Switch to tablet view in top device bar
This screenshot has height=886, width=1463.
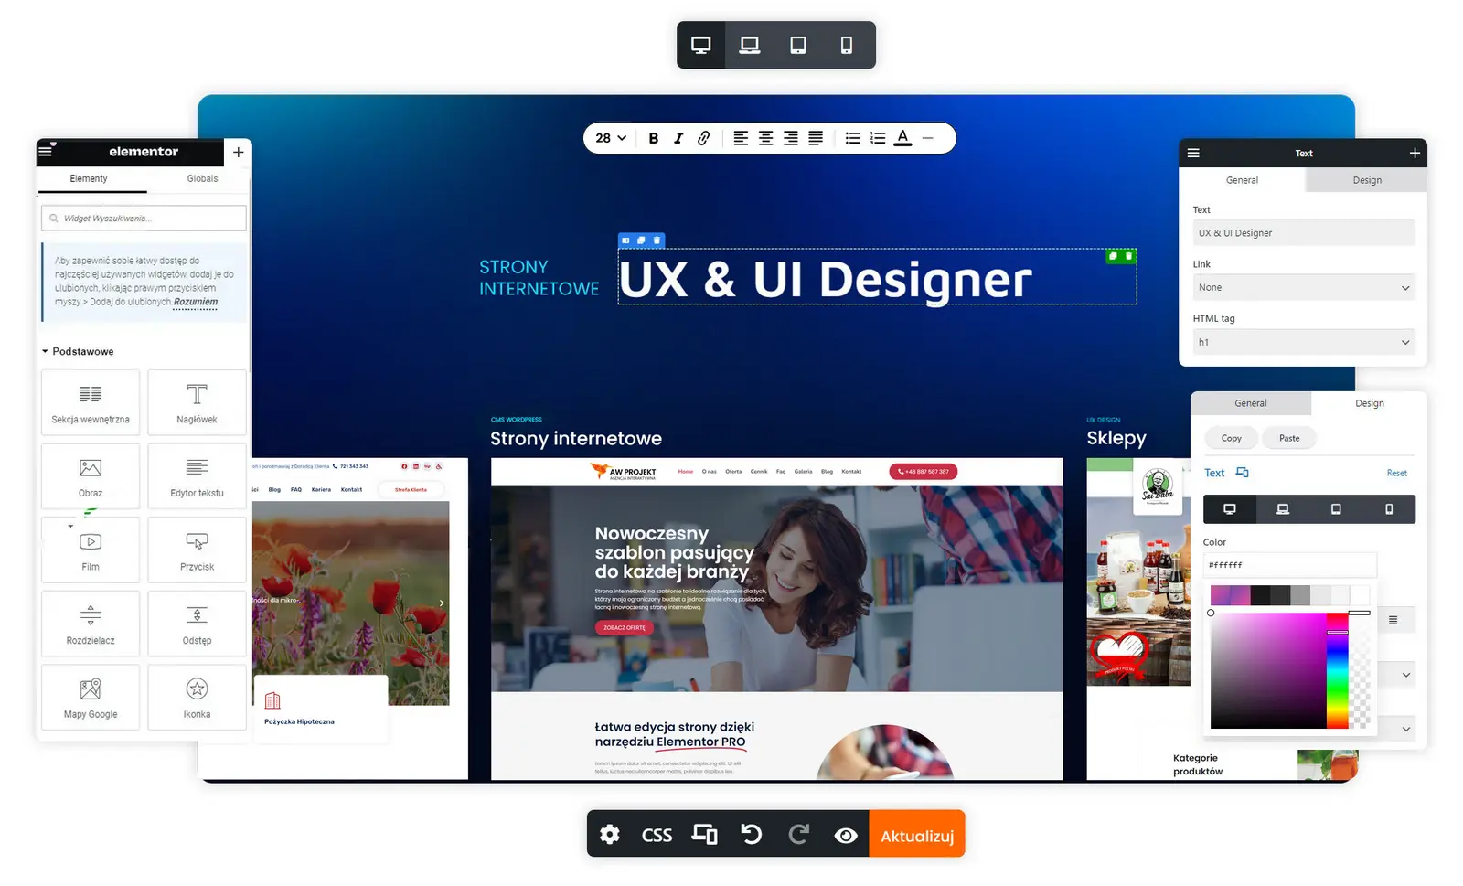798,45
